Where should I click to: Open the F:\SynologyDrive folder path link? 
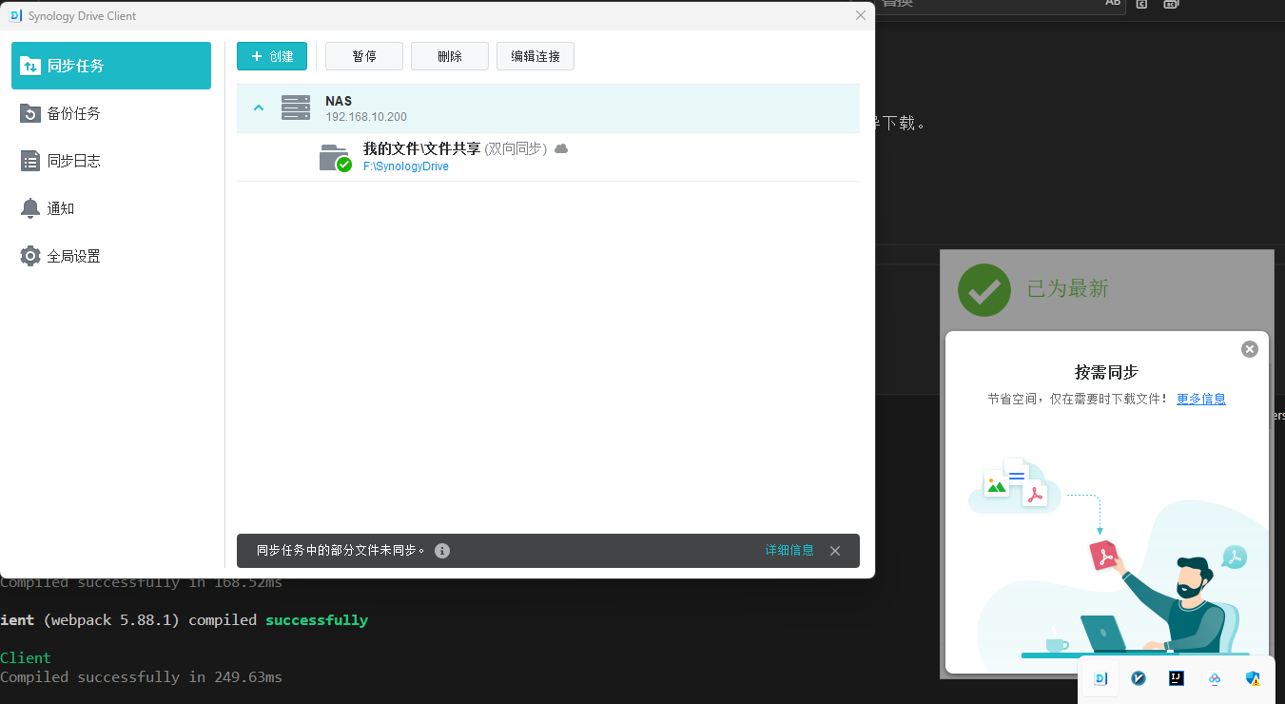pos(405,166)
